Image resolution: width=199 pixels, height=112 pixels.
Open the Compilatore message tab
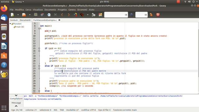point(16,99)
